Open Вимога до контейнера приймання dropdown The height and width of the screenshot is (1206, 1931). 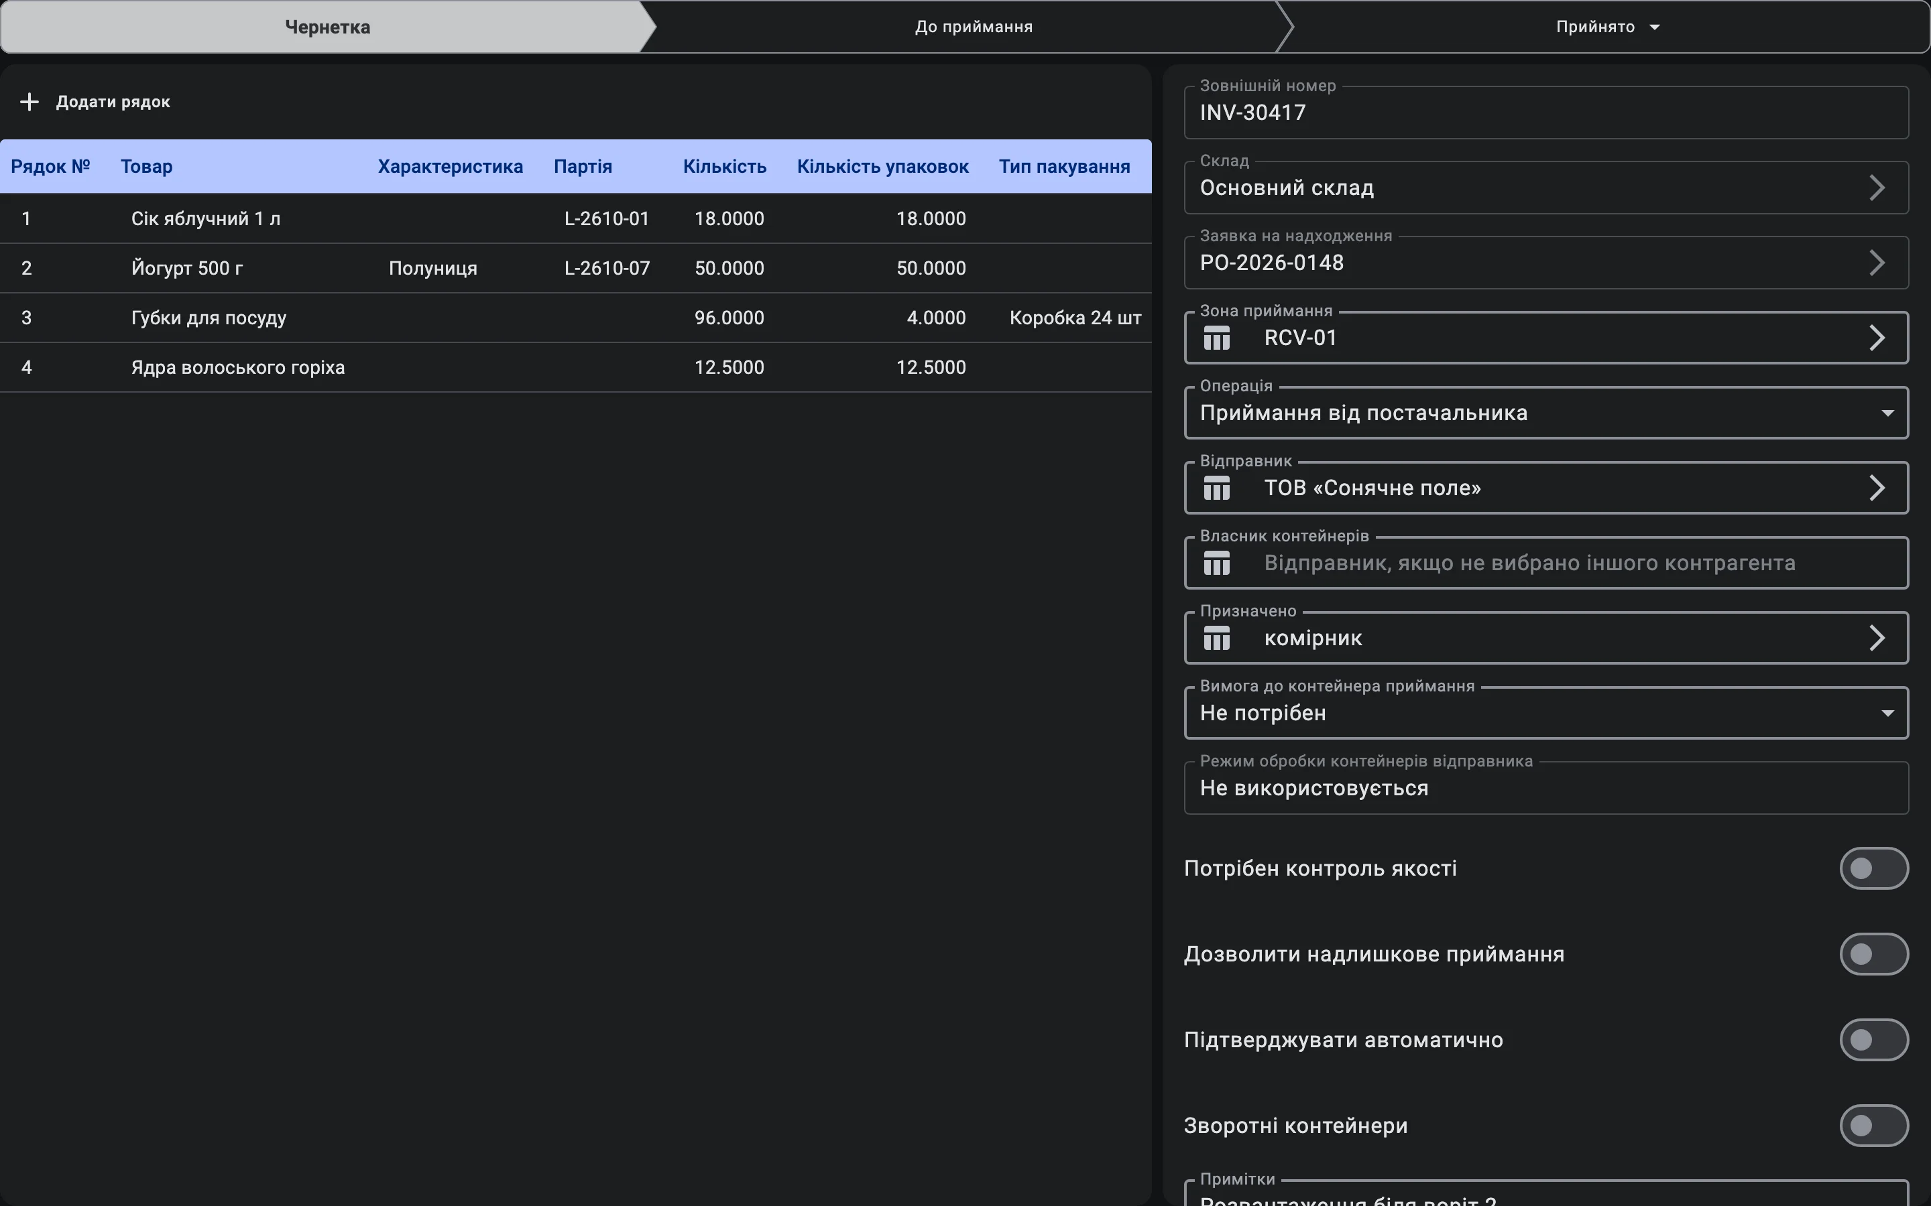(1545, 713)
